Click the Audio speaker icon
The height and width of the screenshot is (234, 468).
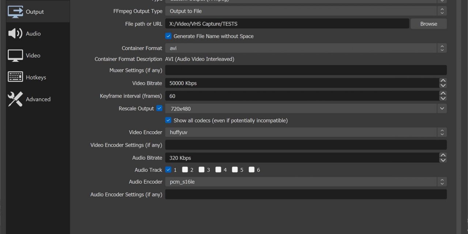[15, 34]
